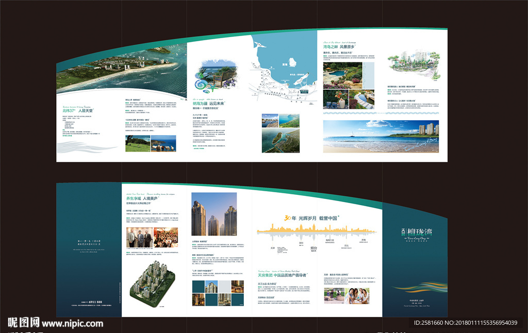Select the heading "30年 光辉岁月 载誉中国"
528x333 pixels.
(311, 218)
